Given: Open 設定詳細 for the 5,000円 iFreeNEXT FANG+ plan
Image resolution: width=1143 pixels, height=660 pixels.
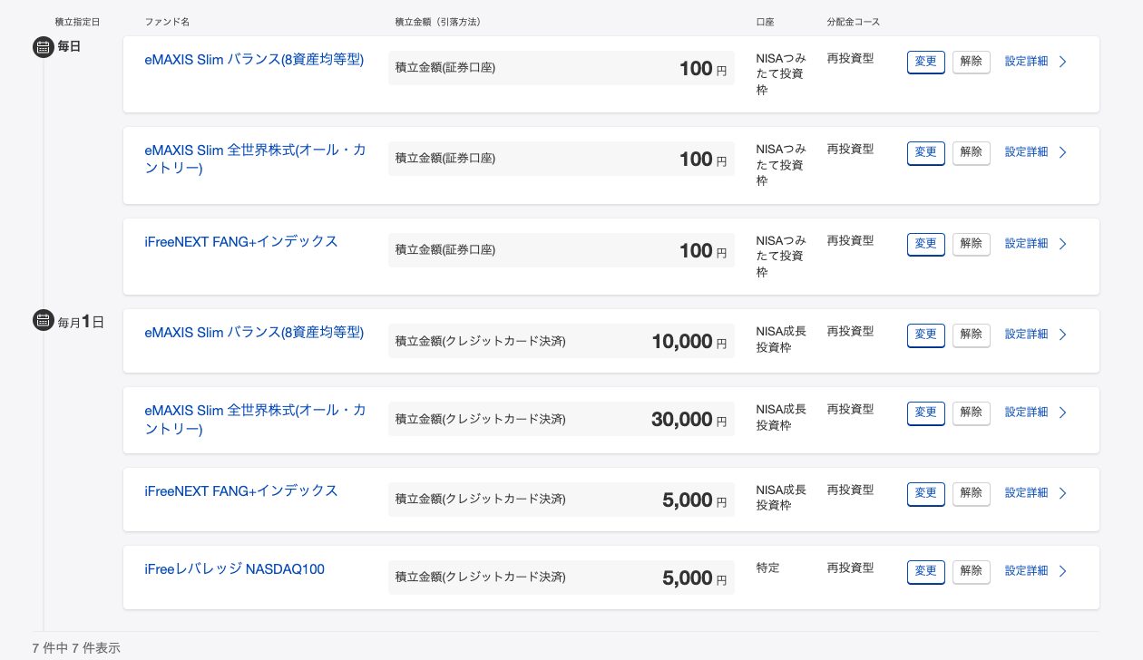Looking at the screenshot, I should click(x=1026, y=493).
